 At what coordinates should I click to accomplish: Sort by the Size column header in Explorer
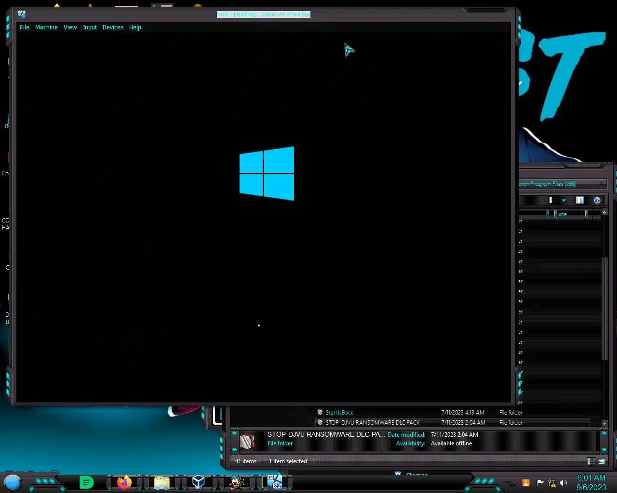click(x=570, y=214)
